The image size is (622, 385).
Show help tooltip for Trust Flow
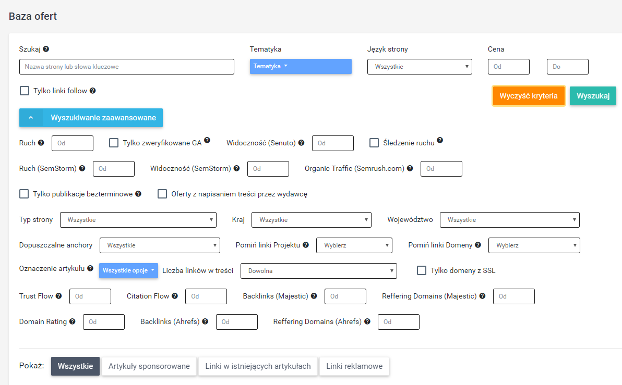pos(59,296)
